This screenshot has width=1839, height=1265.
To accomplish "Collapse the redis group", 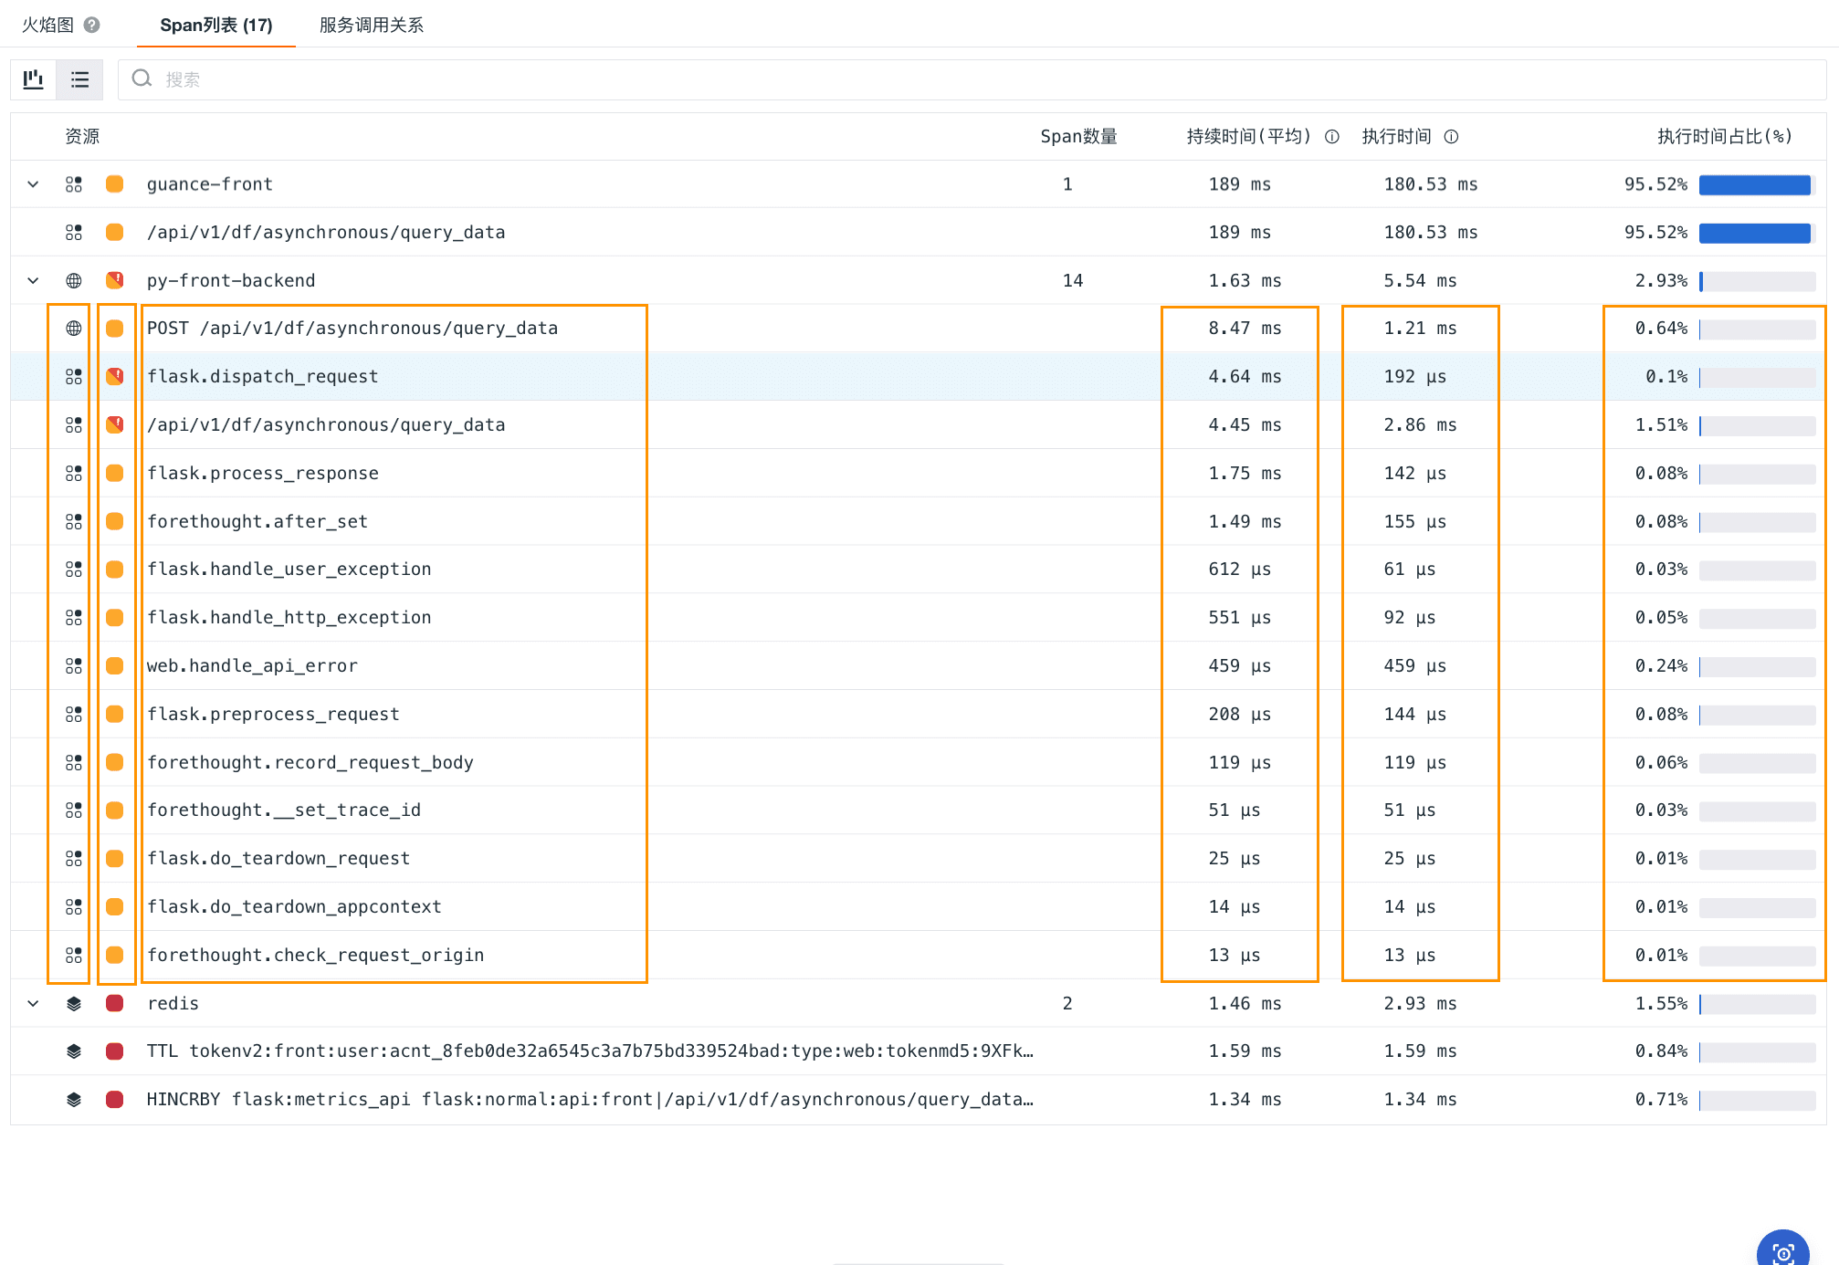I will [x=33, y=1003].
